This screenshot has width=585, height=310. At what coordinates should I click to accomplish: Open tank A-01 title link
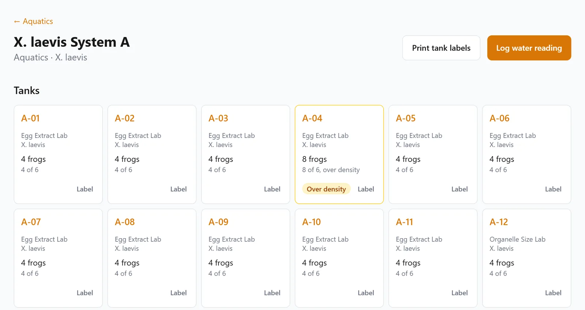pyautogui.click(x=30, y=118)
